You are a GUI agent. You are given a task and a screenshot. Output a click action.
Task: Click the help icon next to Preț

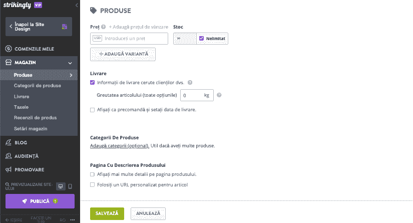[104, 27]
